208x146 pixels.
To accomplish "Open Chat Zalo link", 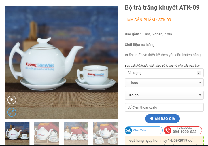I will (x=144, y=130).
